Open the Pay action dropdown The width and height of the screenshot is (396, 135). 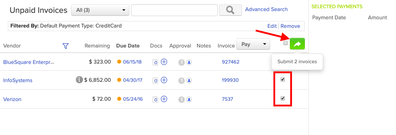(x=253, y=44)
